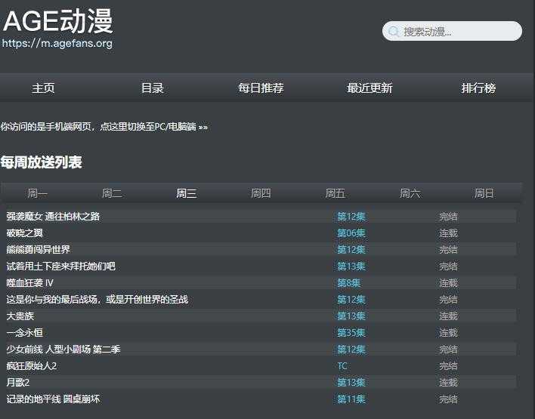Open 破晓之翼 anime entry
535x419 pixels.
pyautogui.click(x=25, y=233)
